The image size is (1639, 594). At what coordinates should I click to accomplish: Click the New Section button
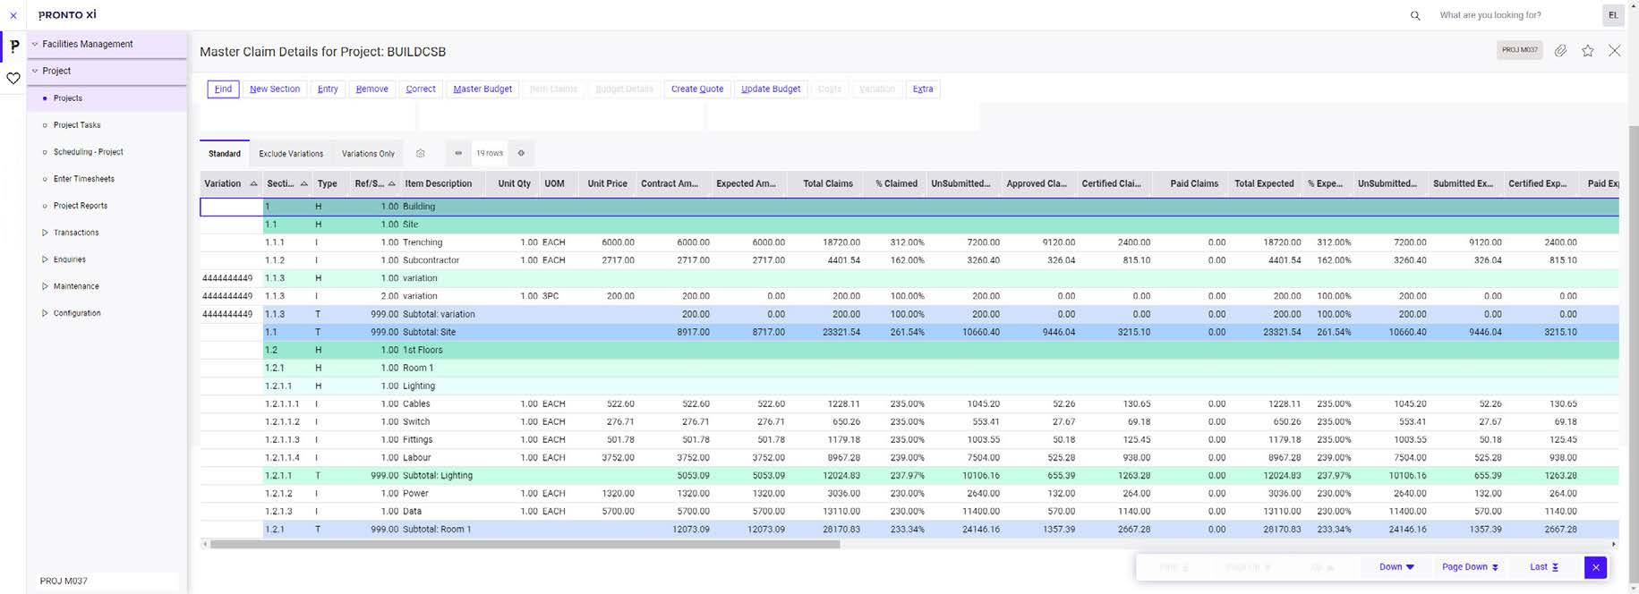[275, 89]
